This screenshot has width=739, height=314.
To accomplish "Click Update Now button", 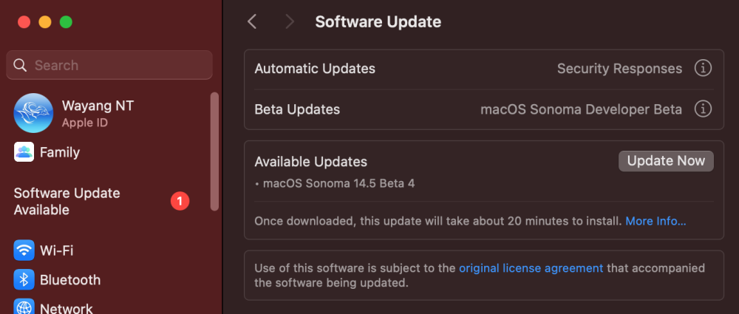I will click(666, 161).
